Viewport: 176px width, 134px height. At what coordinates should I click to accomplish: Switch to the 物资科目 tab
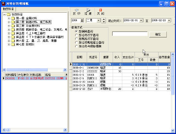pos(9,9)
